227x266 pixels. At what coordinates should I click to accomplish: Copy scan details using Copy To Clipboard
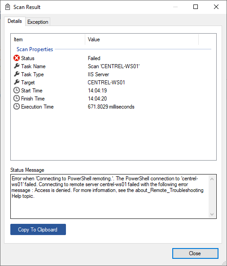(38, 230)
